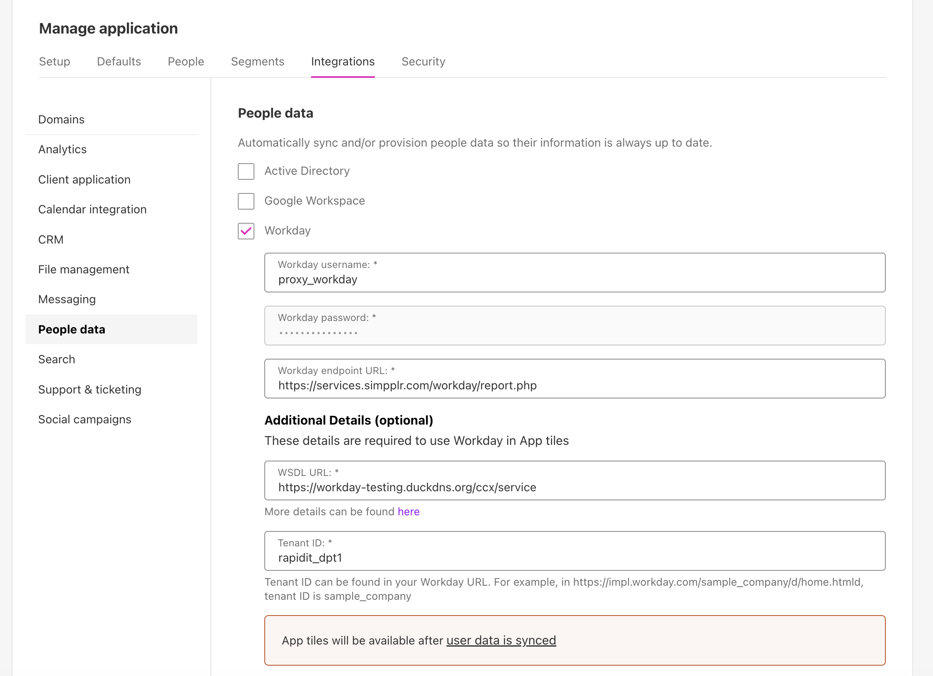The height and width of the screenshot is (676, 933).
Task: Disable the Workday checkbox
Action: point(246,230)
